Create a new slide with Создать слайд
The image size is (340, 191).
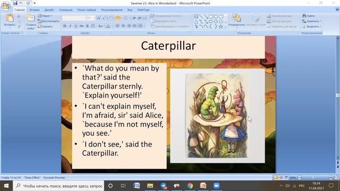[31, 22]
